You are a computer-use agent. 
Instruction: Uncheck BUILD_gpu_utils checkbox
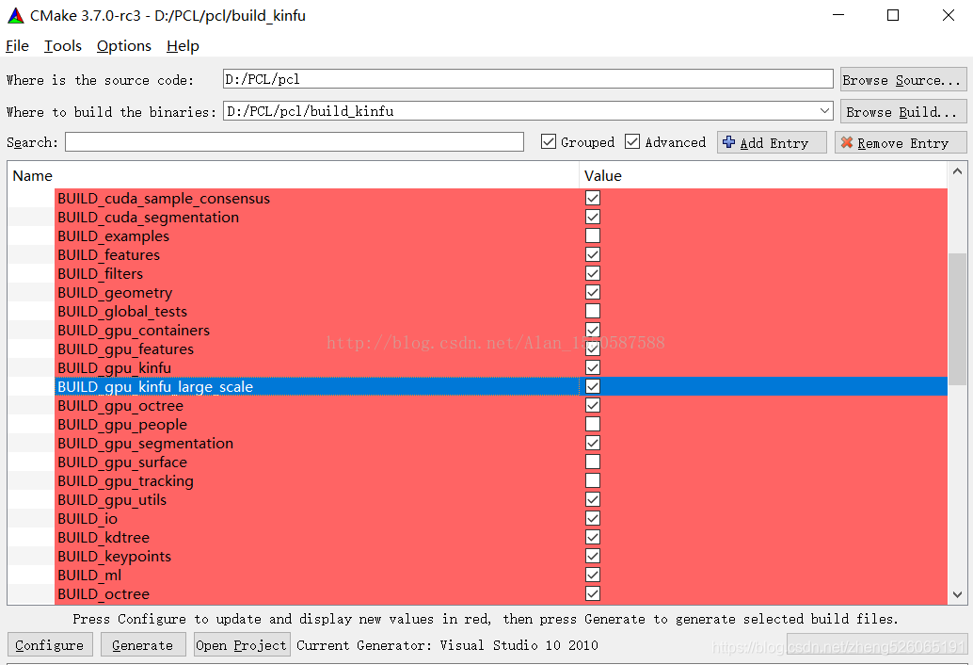pyautogui.click(x=593, y=499)
